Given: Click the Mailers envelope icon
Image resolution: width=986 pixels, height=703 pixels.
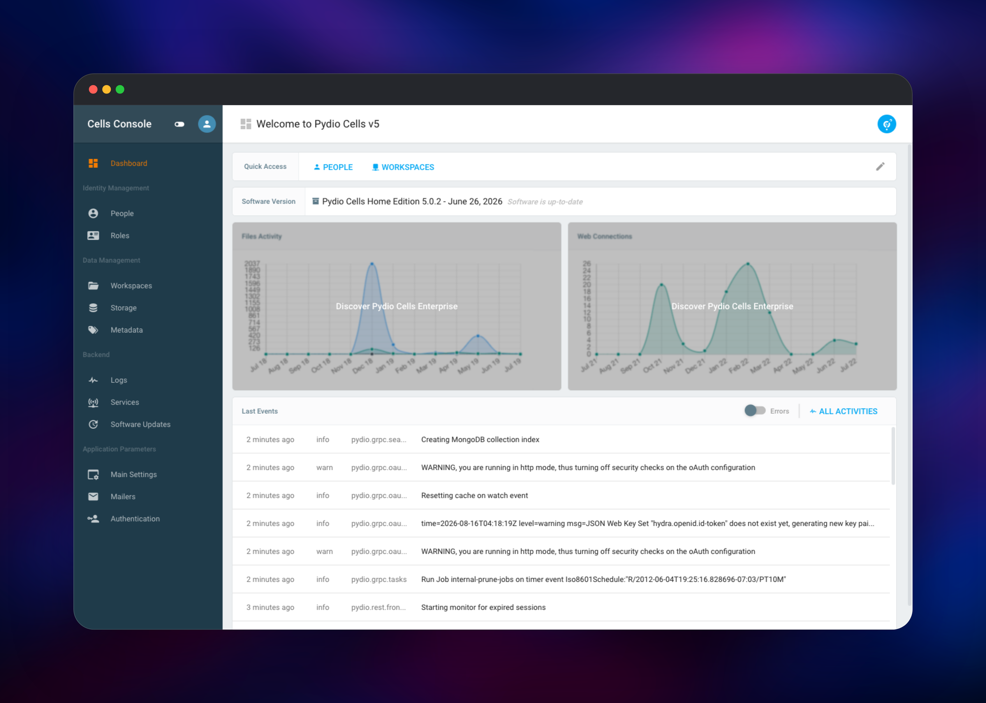Looking at the screenshot, I should pos(93,496).
